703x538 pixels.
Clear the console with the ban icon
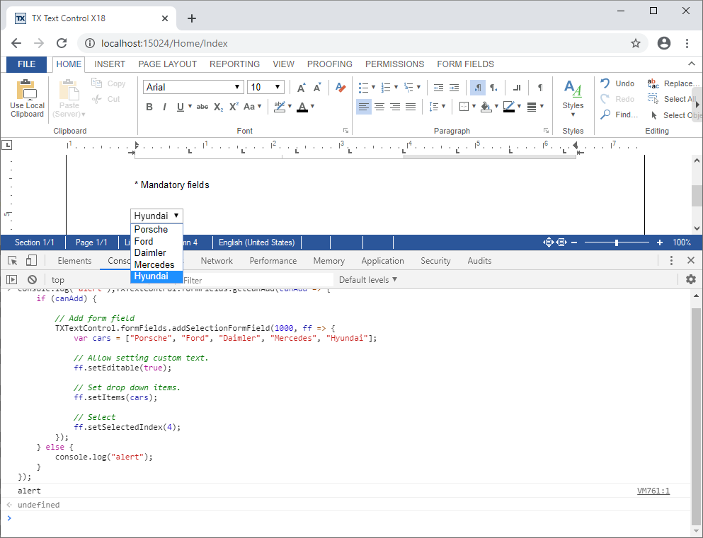point(32,279)
